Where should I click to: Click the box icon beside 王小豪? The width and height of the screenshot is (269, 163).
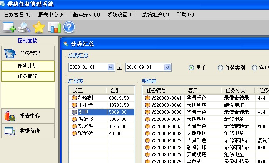74,105
